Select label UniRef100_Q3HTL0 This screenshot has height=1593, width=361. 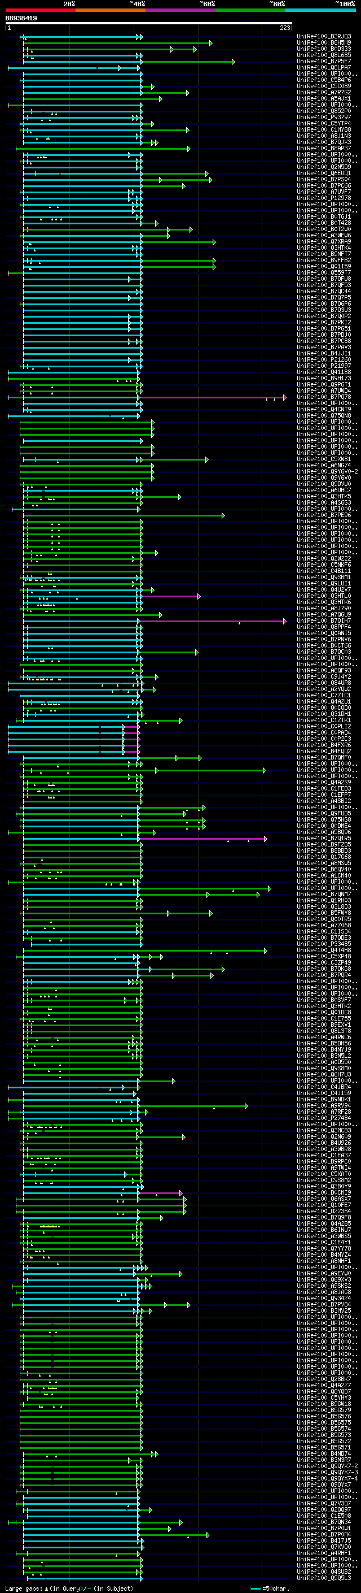click(x=324, y=596)
